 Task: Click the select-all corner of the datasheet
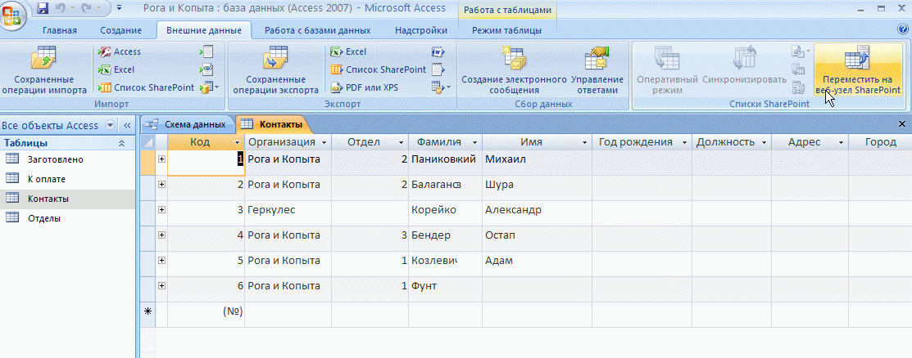pyautogui.click(x=147, y=142)
